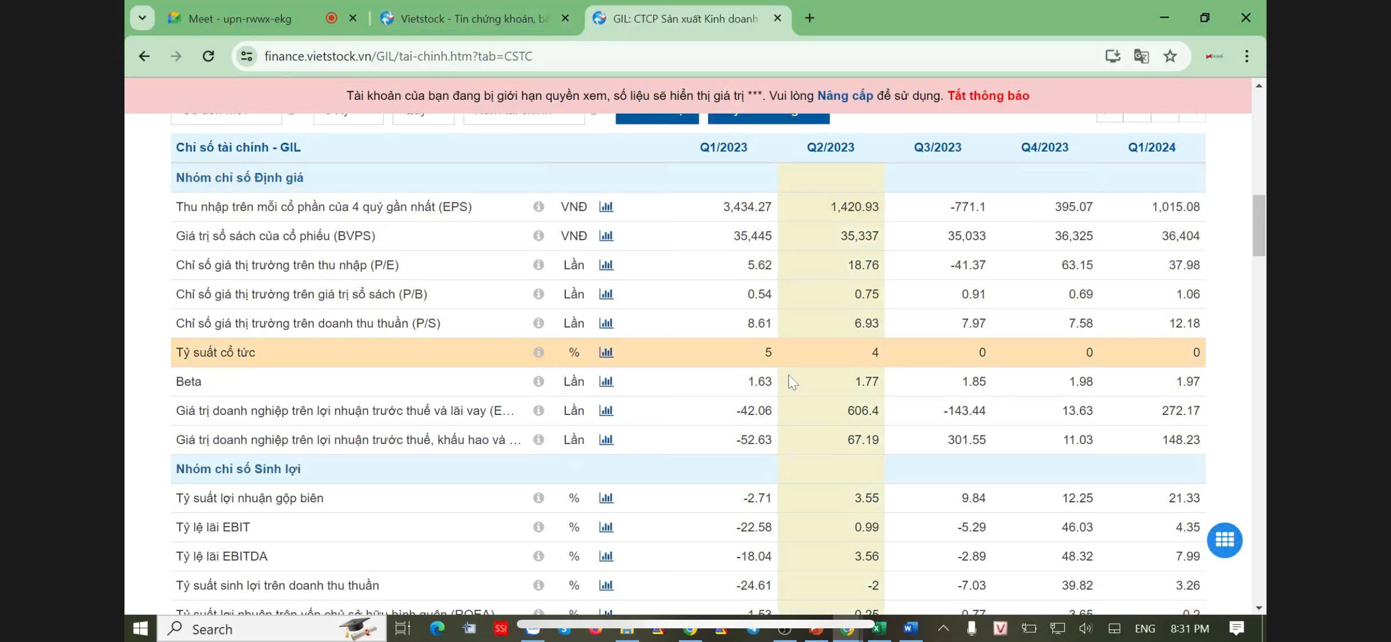
Task: Show hidden system tray icons chevron
Action: [x=943, y=628]
